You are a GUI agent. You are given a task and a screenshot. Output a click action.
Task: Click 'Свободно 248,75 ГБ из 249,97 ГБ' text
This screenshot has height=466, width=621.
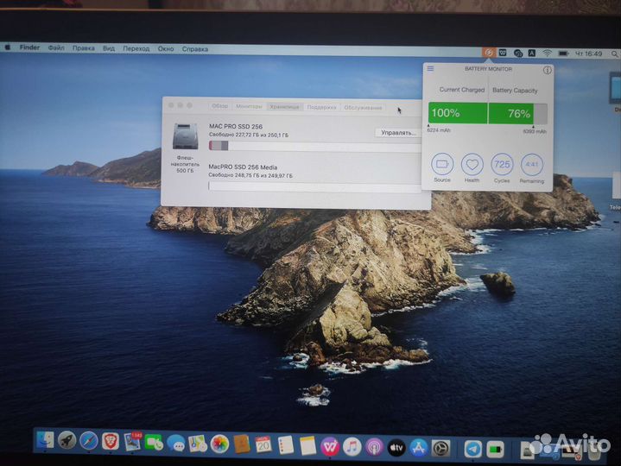click(x=250, y=176)
